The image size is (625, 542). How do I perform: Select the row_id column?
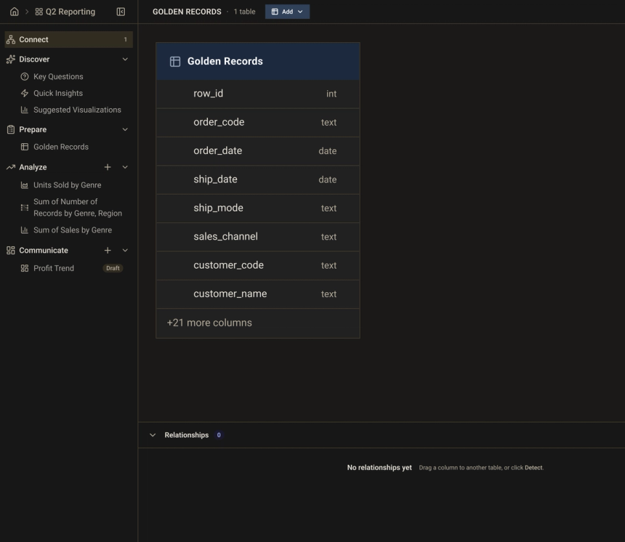[x=258, y=94]
